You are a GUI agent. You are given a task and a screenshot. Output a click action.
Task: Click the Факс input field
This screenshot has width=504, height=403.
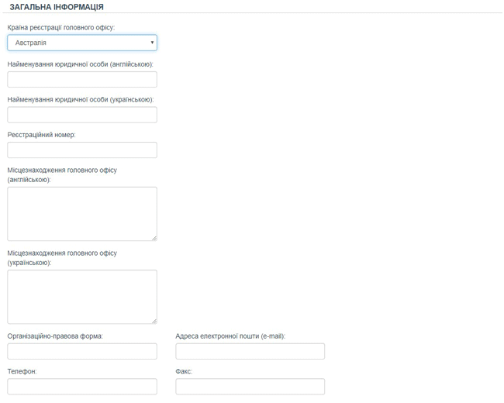(250, 387)
